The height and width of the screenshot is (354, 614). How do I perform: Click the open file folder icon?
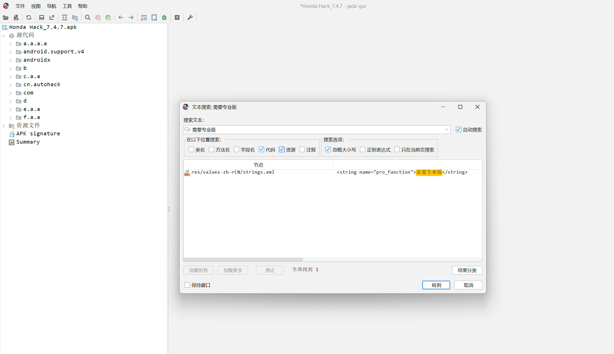pyautogui.click(x=6, y=18)
